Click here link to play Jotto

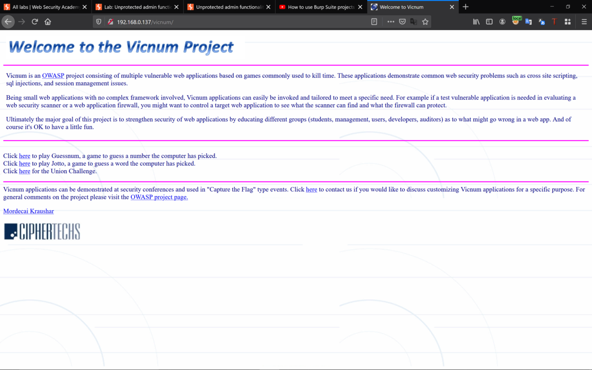[x=25, y=163]
